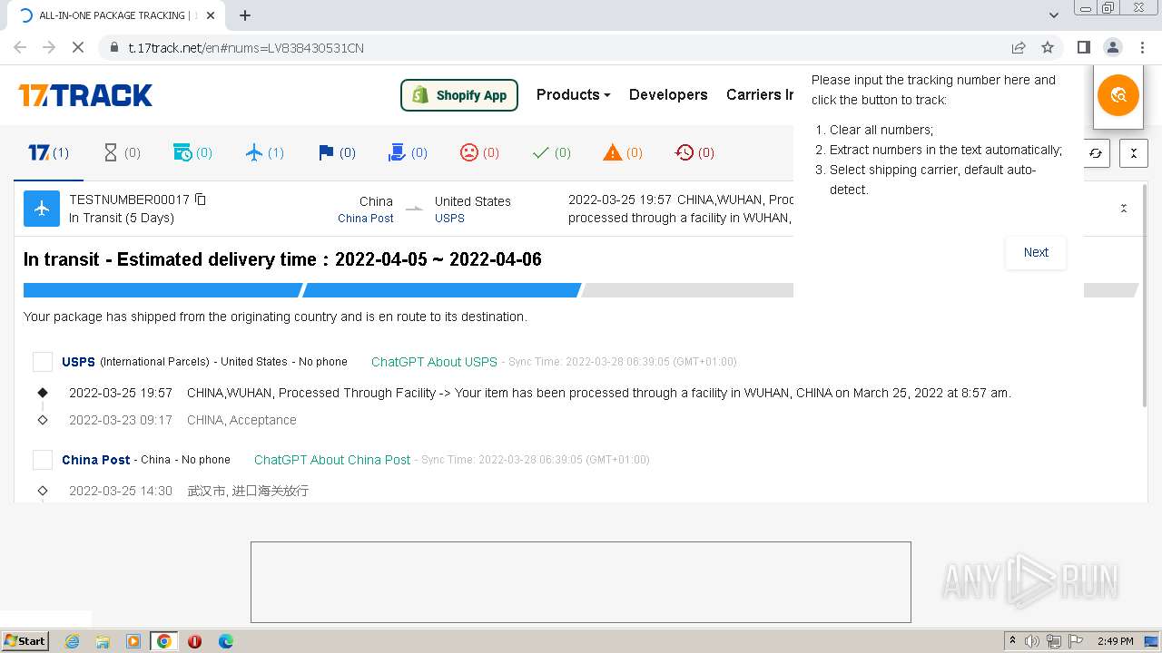The height and width of the screenshot is (653, 1162).
Task: Open the Developers menu item
Action: pyautogui.click(x=668, y=94)
